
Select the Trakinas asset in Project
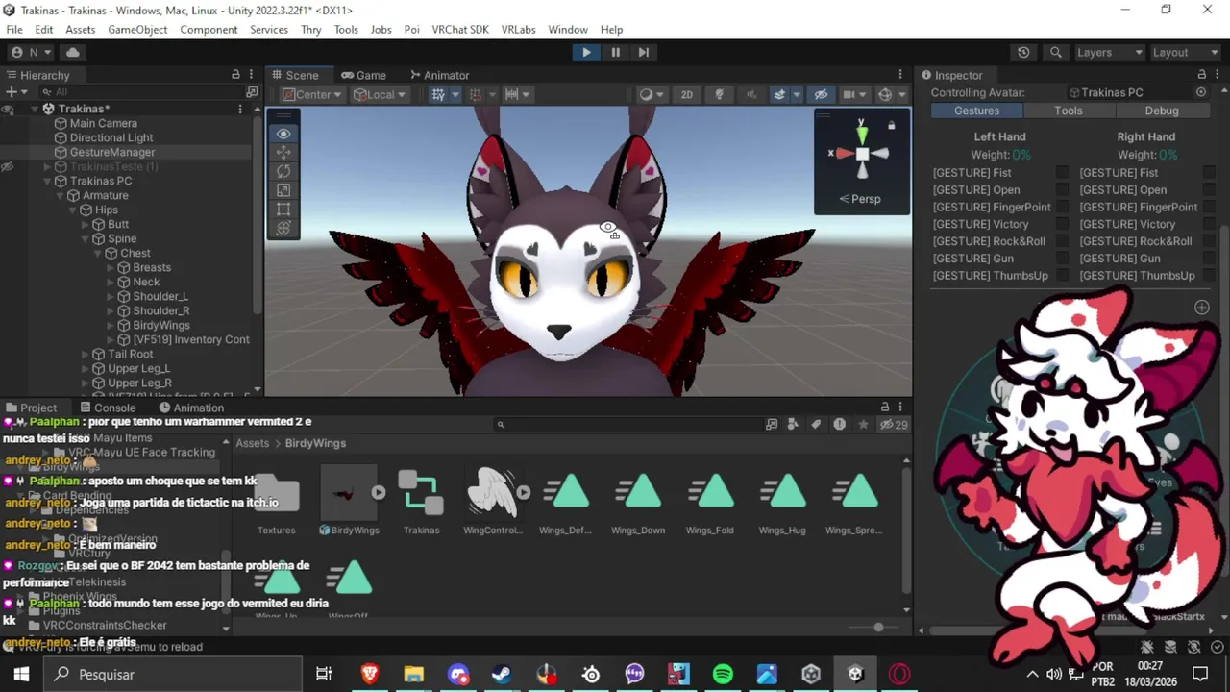(421, 503)
